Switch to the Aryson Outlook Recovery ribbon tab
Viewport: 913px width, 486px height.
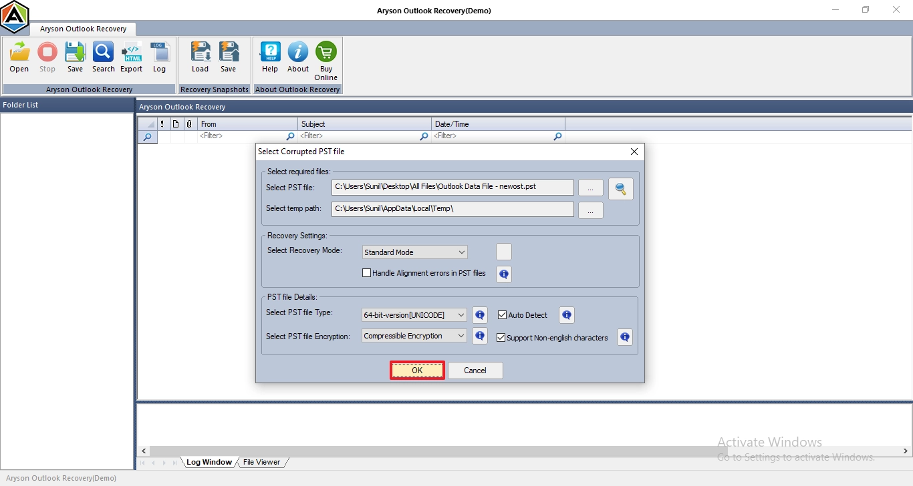(83, 29)
